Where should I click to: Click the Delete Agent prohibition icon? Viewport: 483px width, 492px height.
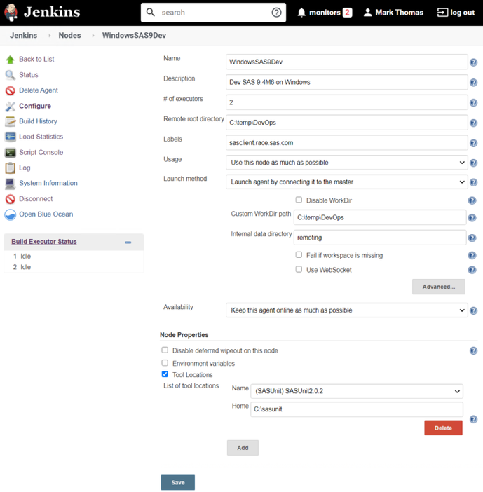click(x=10, y=90)
